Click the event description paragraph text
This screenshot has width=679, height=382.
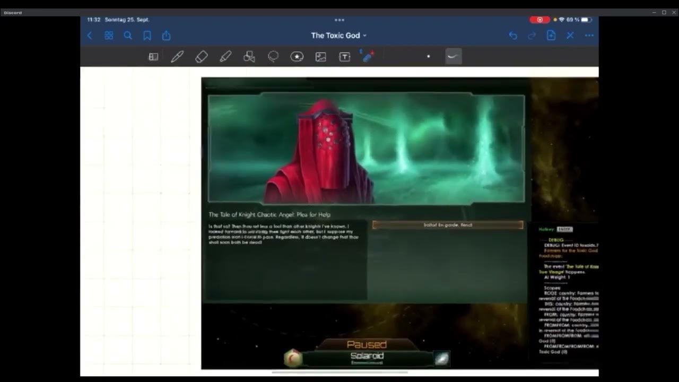(x=284, y=234)
